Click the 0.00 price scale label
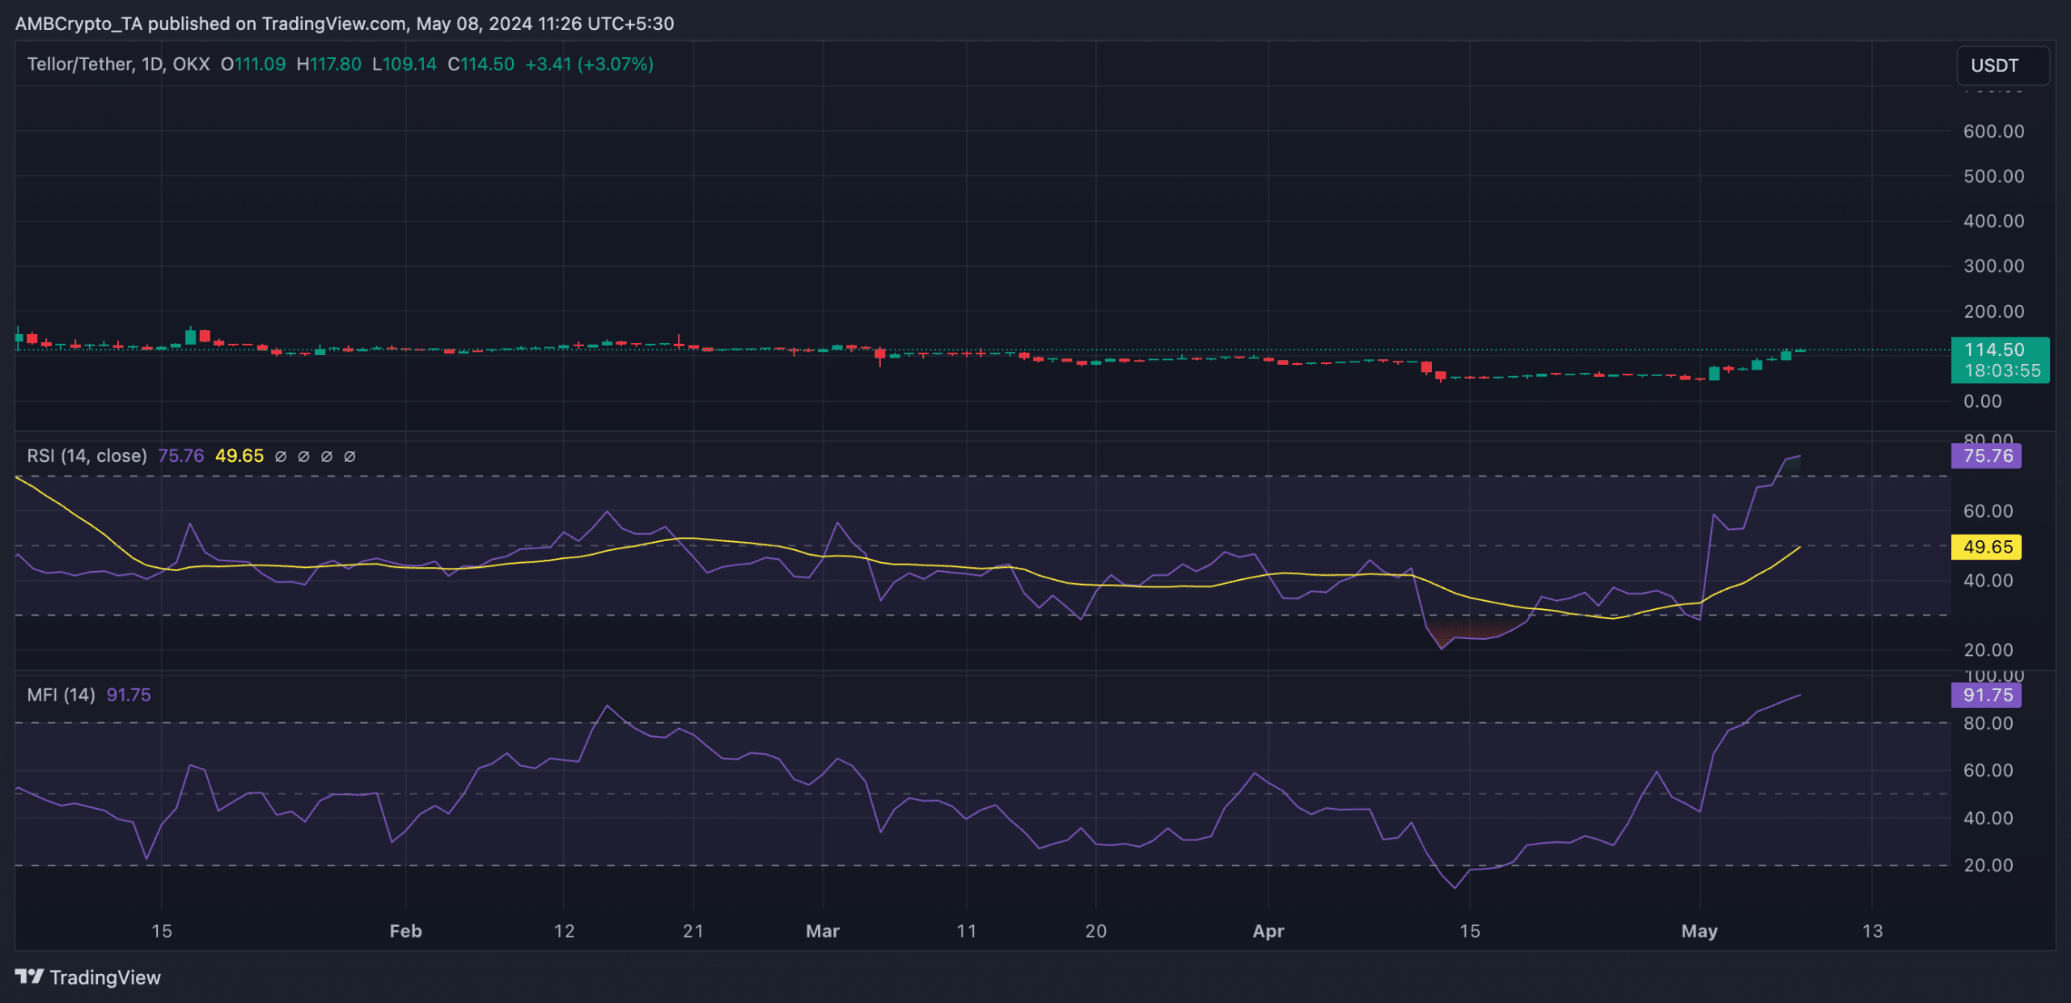 tap(1983, 401)
